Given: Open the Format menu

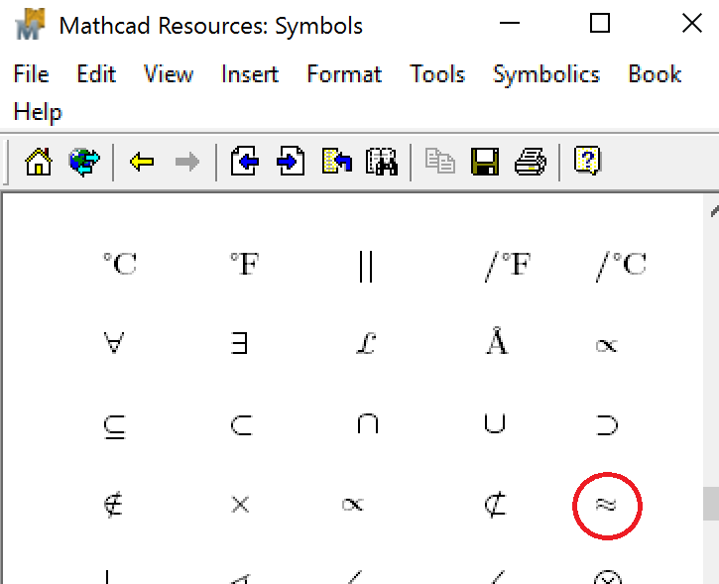Looking at the screenshot, I should coord(344,74).
